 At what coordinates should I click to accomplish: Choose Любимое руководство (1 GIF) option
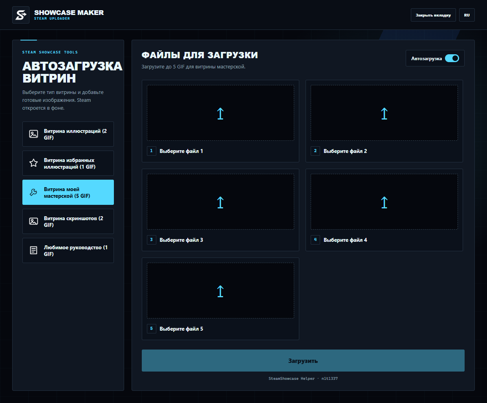[x=68, y=250]
